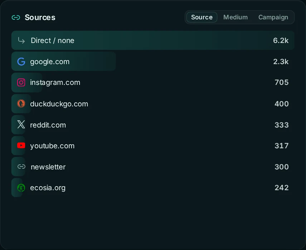The image size is (306, 250).
Task: Select the newsletter source row
Action: [x=153, y=167]
